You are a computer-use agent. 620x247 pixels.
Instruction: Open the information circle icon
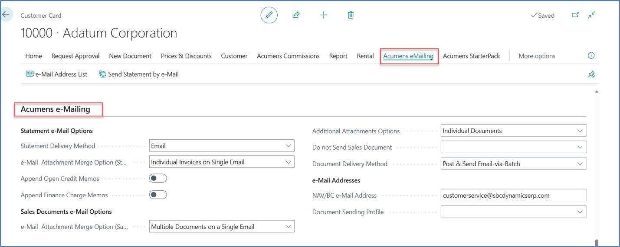[591, 56]
